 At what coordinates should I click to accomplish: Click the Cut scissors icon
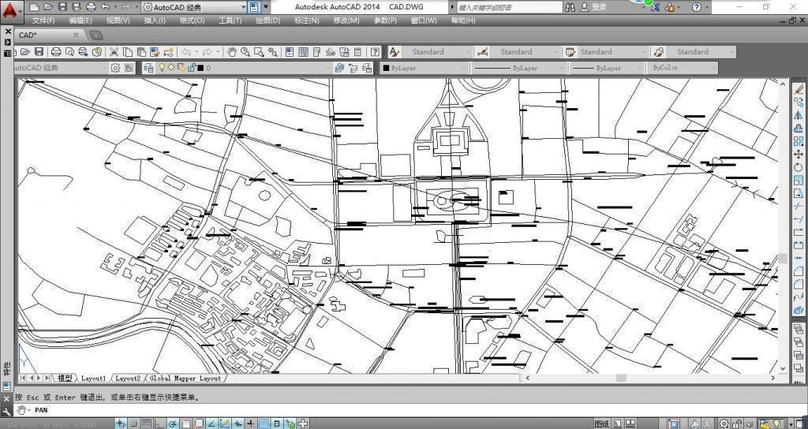click(x=114, y=52)
